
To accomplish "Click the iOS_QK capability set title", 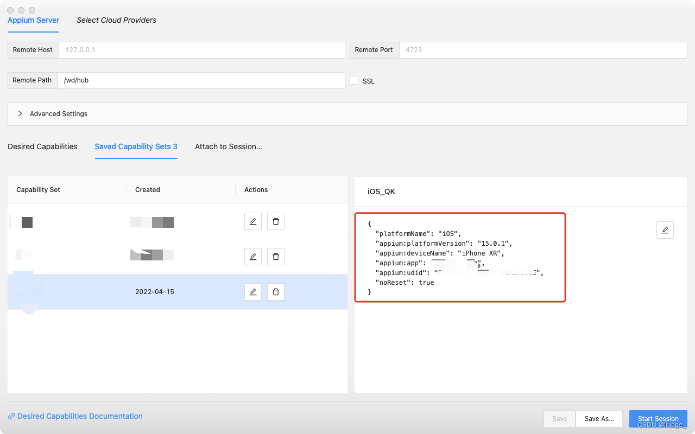I will point(381,192).
